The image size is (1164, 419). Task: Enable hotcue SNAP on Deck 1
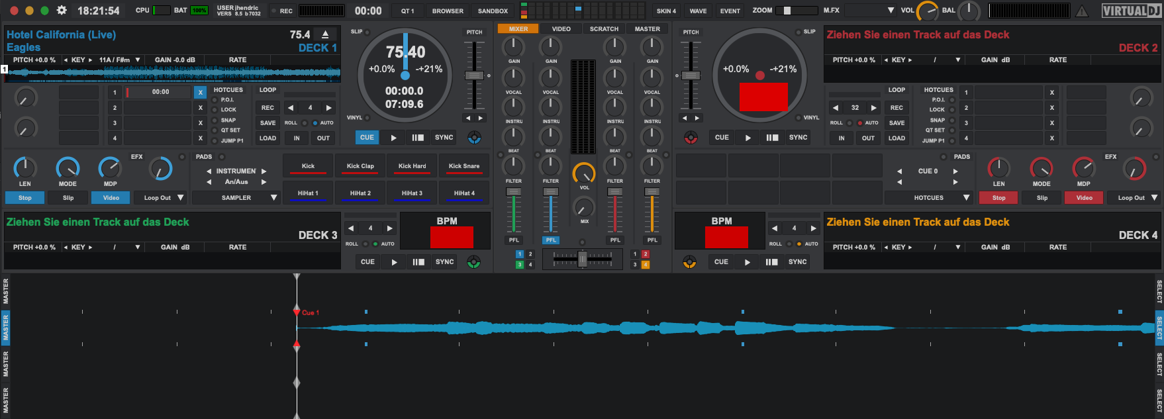coord(215,120)
